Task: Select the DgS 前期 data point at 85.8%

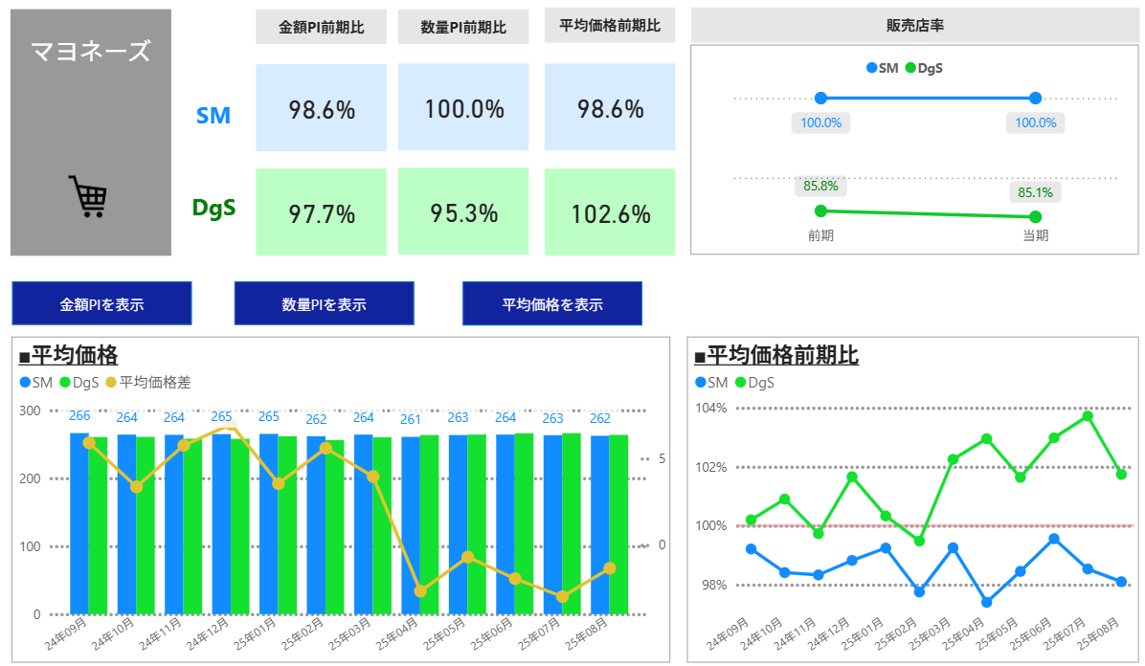Action: (820, 211)
